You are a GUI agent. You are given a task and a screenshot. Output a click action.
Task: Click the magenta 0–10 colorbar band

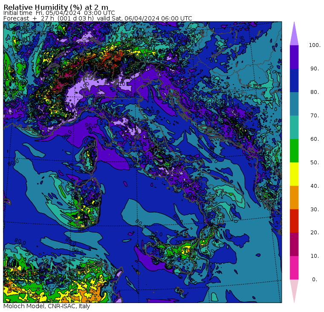(x=294, y=268)
